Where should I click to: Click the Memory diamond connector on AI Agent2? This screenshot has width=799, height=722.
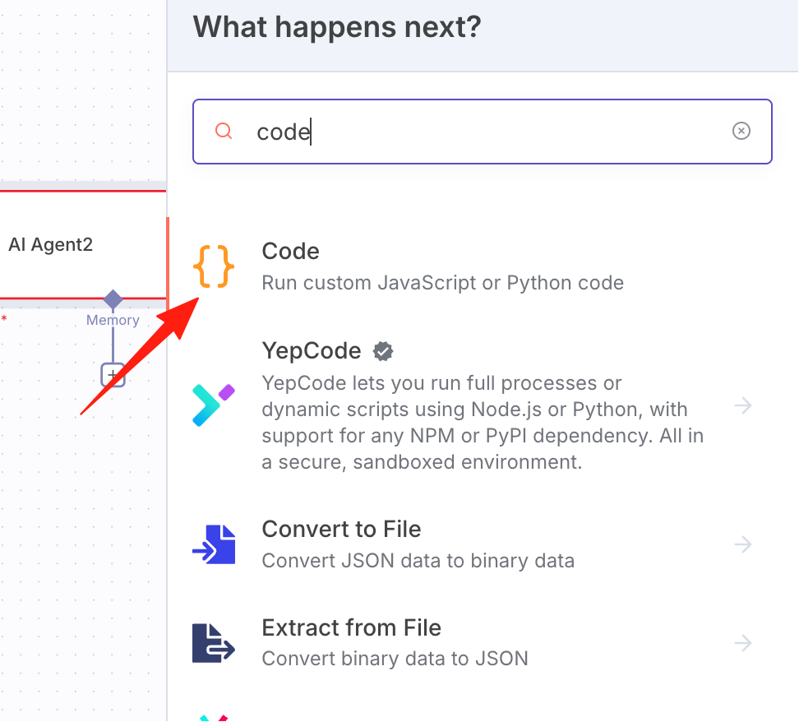(113, 299)
